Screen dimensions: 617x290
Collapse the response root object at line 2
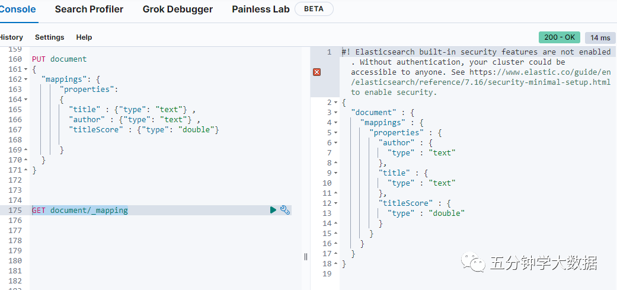[x=335, y=103]
